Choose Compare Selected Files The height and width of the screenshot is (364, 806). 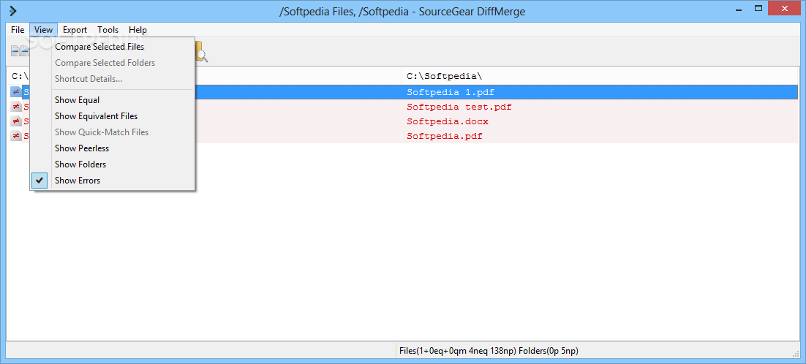click(x=113, y=47)
